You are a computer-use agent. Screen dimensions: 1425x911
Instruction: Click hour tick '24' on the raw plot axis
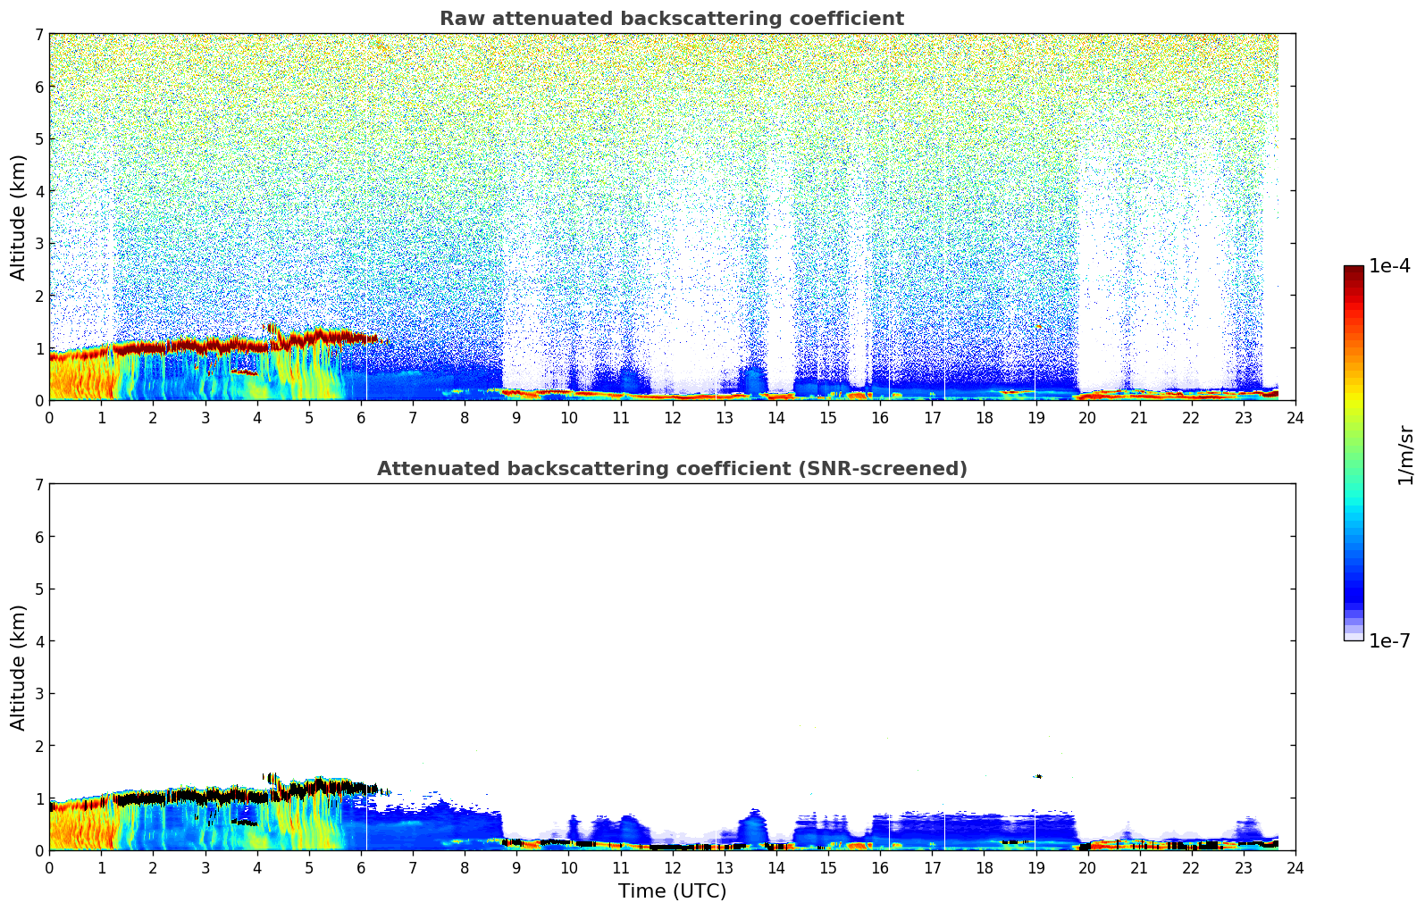point(1295,417)
